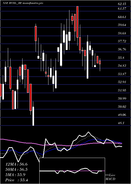The image size is (131, 184).
Task: Click the 54.83 price axis label
Action: 122,66
